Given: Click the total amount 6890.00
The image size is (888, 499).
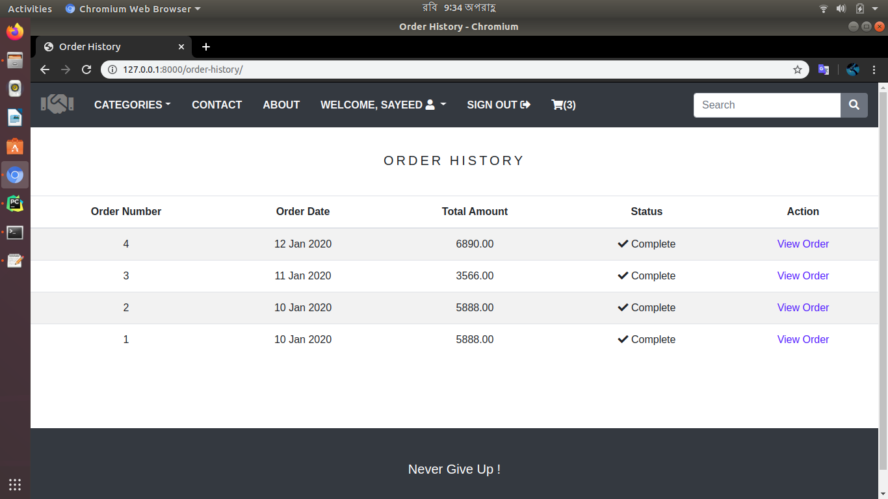Looking at the screenshot, I should pyautogui.click(x=475, y=244).
